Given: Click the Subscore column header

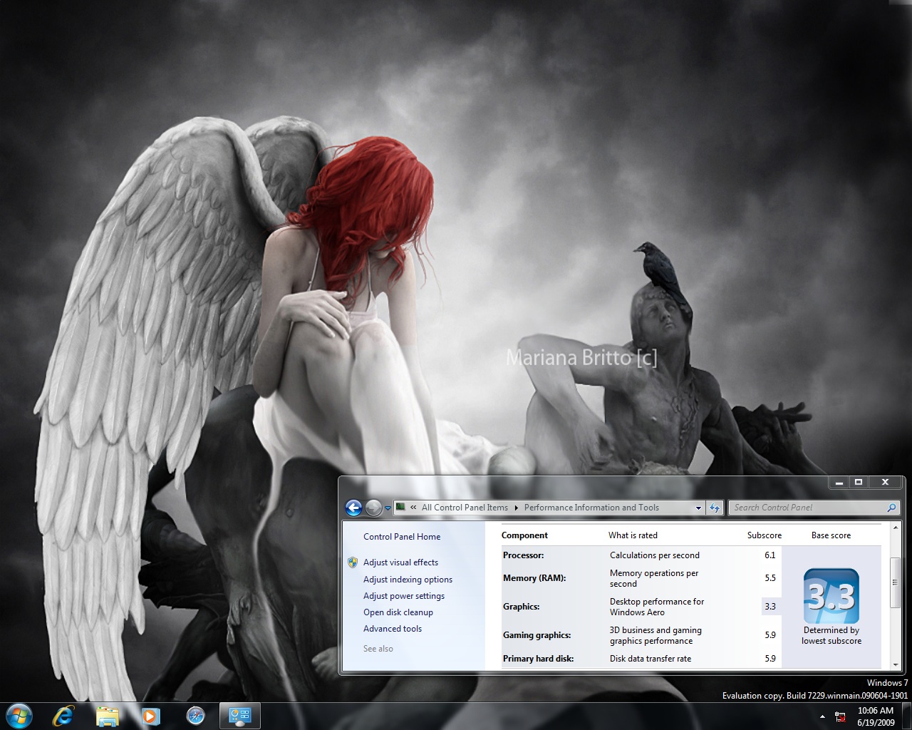Looking at the screenshot, I should [764, 535].
